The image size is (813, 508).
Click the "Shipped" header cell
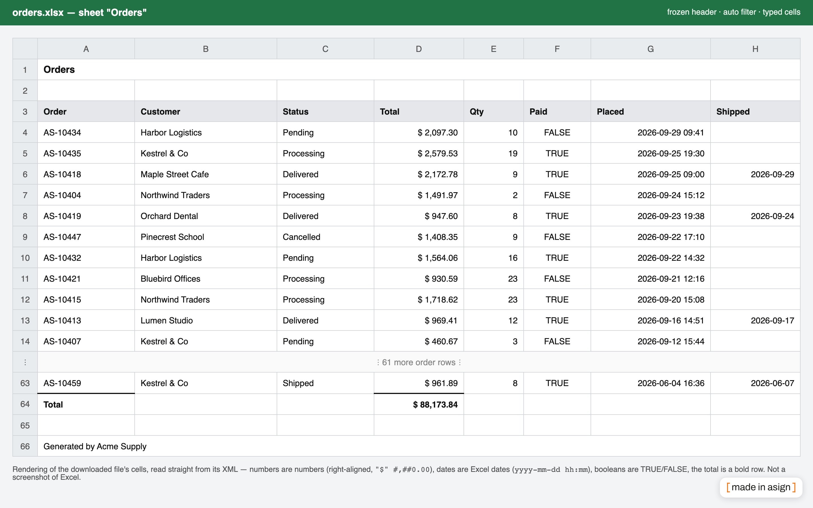[755, 111]
